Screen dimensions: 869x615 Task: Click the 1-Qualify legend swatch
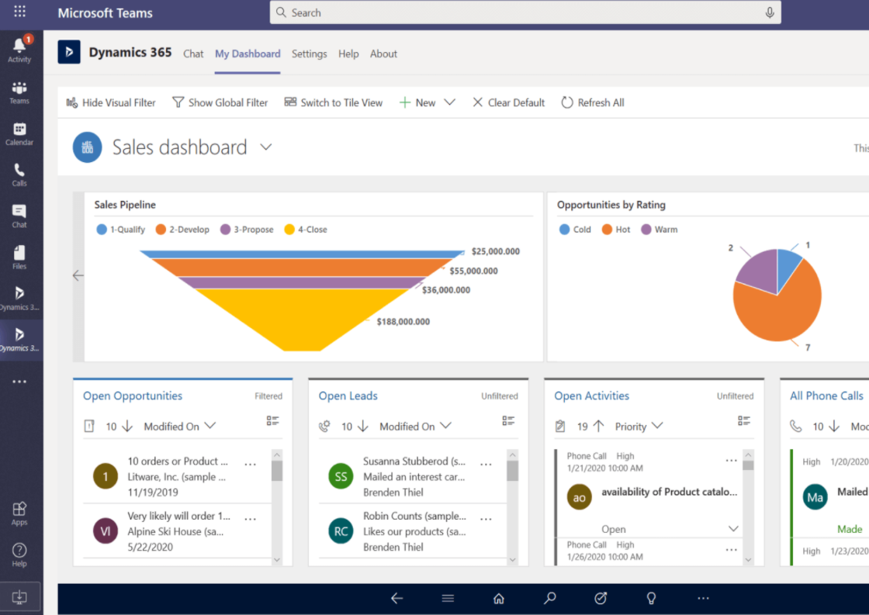pos(102,230)
